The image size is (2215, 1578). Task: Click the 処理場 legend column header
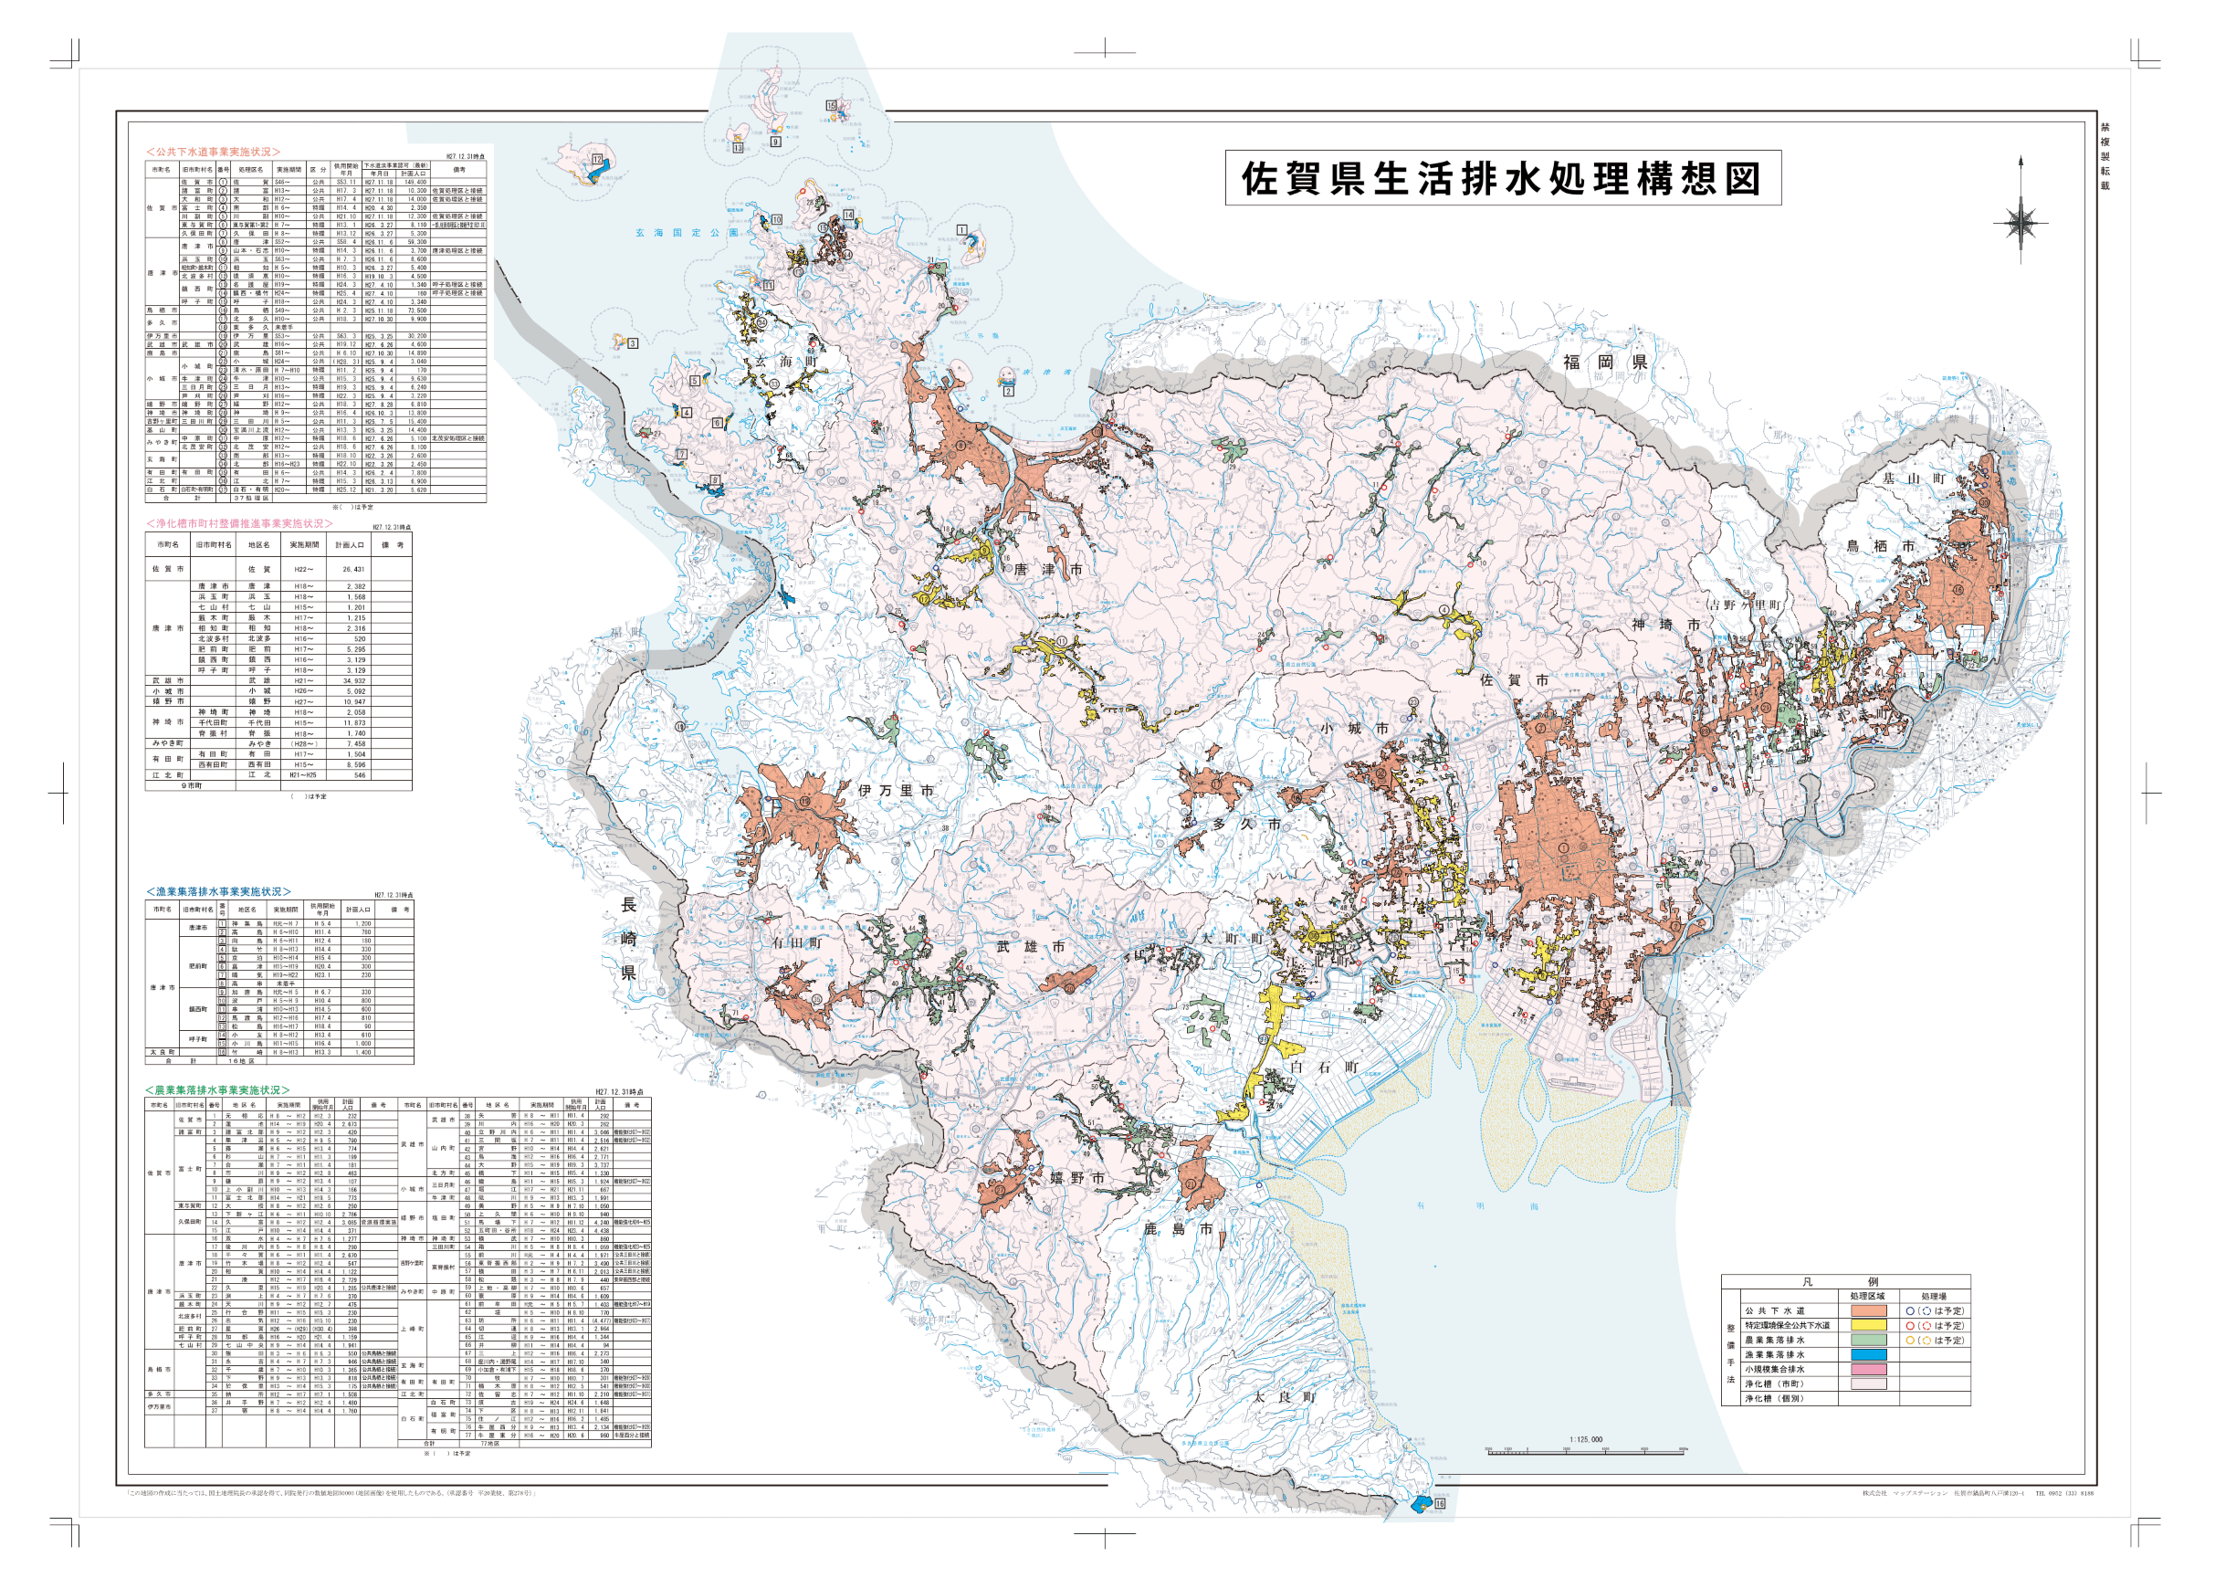1933,1296
